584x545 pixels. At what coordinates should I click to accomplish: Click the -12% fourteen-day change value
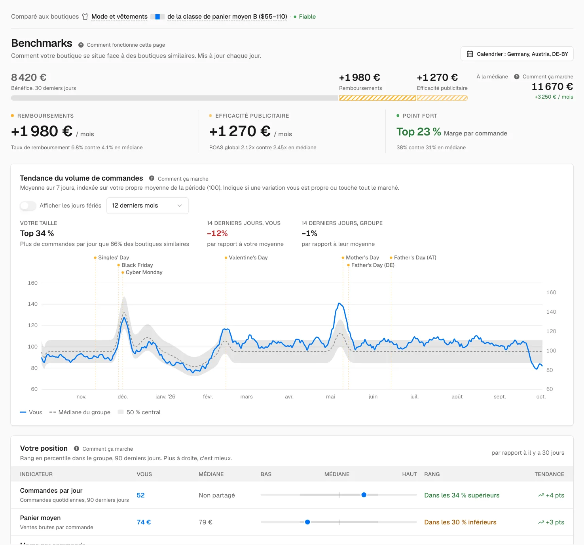click(x=217, y=233)
